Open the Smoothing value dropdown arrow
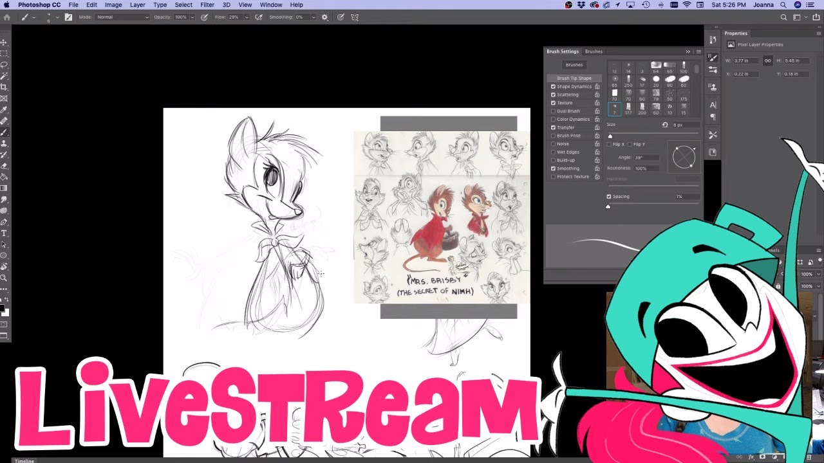Screen dimensions: 824x463 click(x=314, y=17)
